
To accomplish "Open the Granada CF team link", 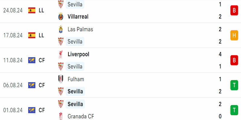I will point(81,116).
